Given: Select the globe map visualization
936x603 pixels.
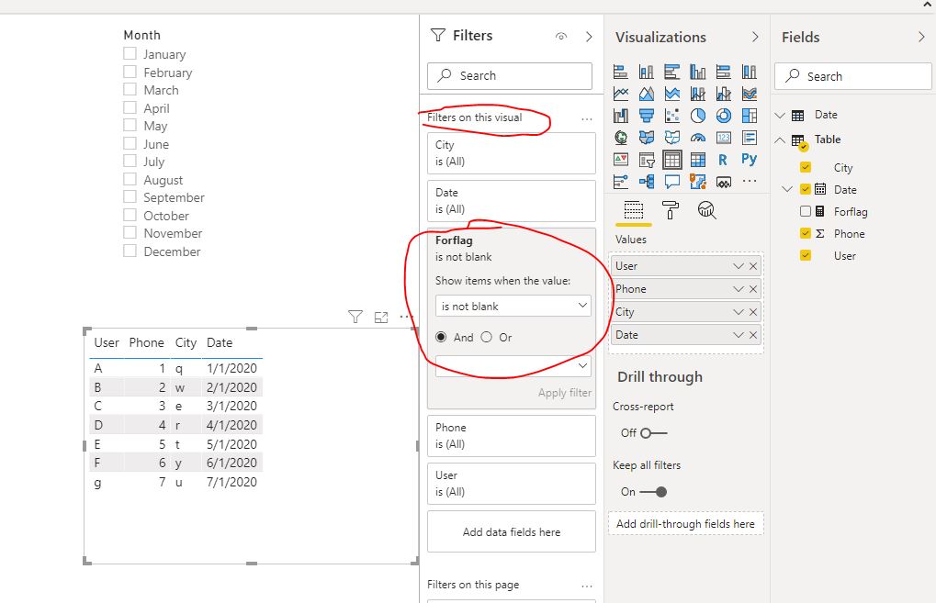Looking at the screenshot, I should point(621,138).
